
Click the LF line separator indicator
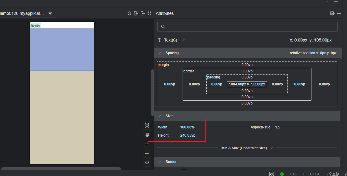click(303, 174)
